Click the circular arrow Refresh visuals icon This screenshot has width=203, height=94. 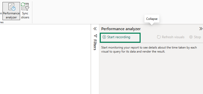159,37
